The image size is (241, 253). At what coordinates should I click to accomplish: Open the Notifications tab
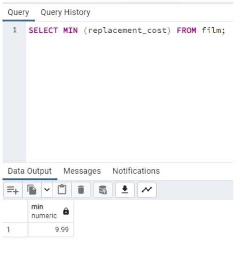point(136,171)
